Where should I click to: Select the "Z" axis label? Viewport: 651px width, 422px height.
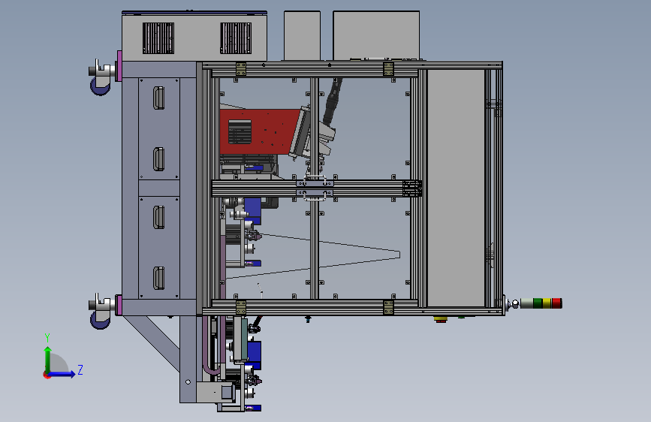click(80, 369)
